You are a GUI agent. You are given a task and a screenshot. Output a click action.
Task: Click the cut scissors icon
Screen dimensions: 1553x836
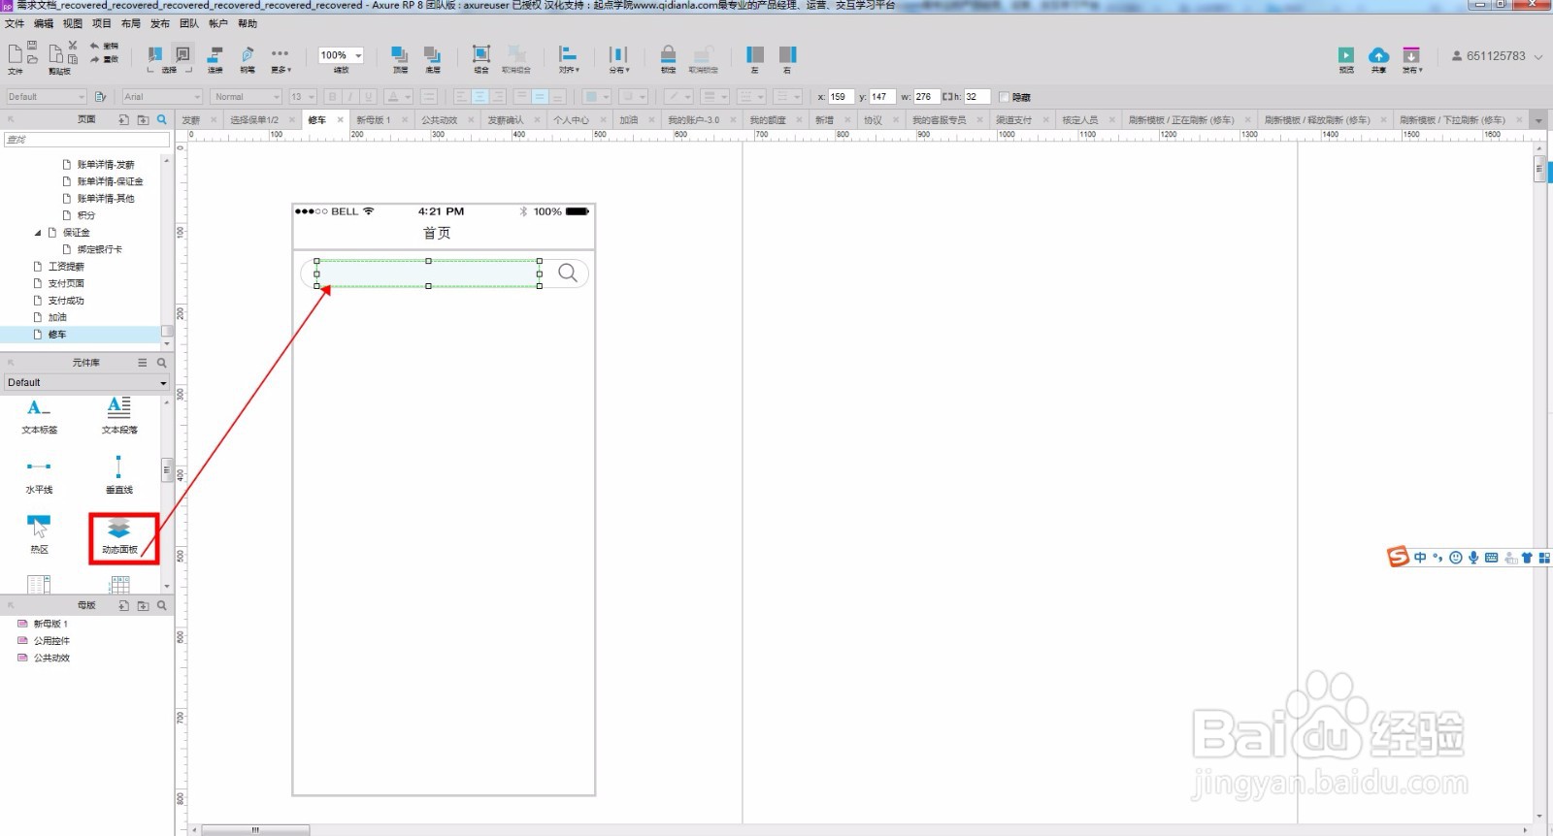73,45
